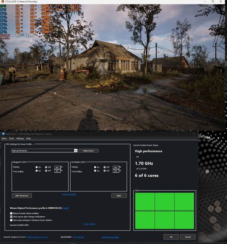
Task: Click the S.T.A.L.K.E.R. 2 window title icon
Action: tap(2, 1)
